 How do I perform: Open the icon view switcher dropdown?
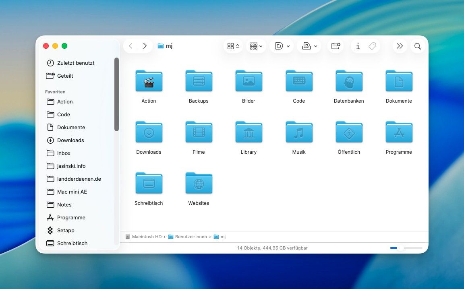(233, 46)
